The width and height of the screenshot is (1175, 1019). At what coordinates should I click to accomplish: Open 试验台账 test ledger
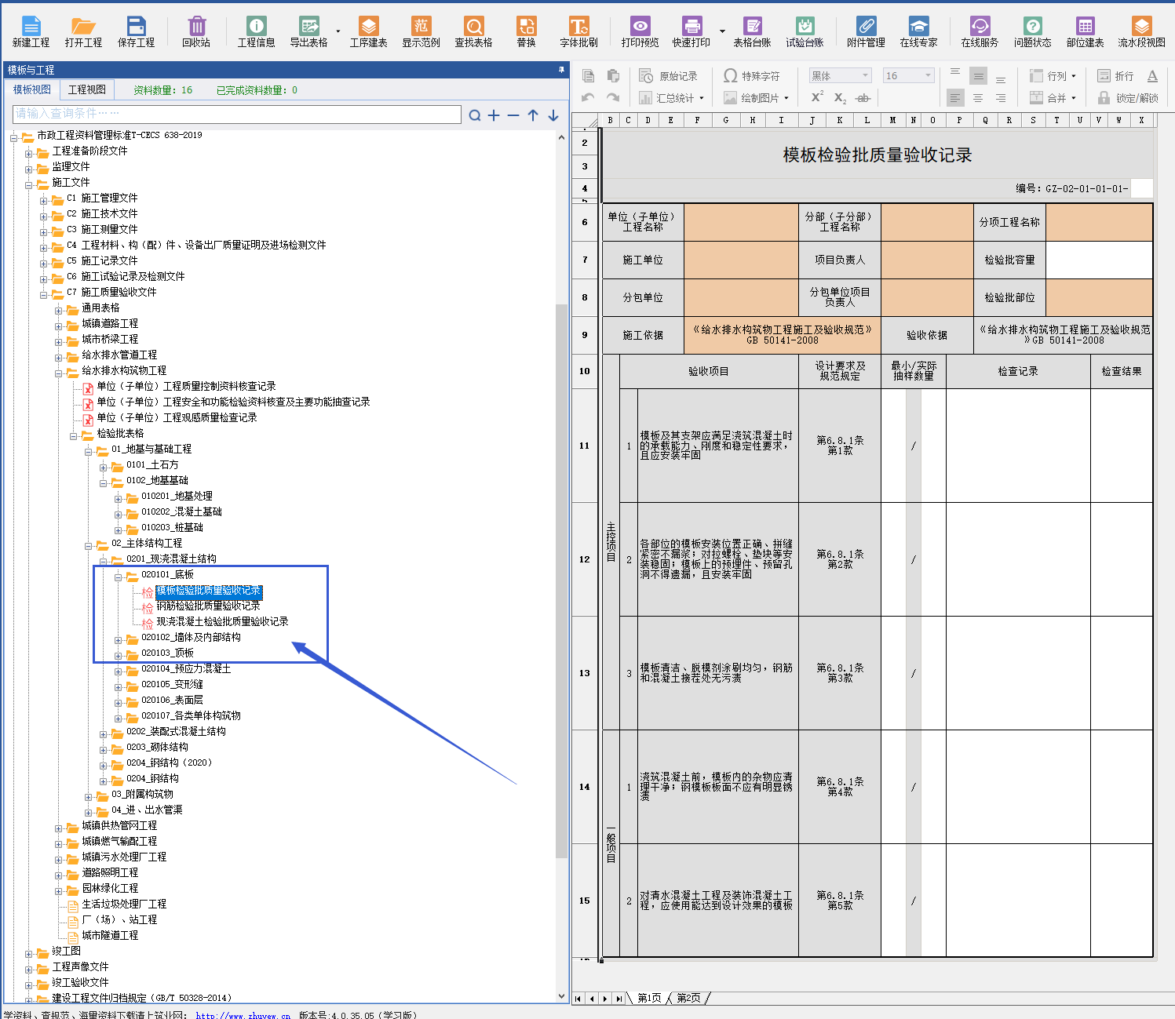[x=805, y=32]
